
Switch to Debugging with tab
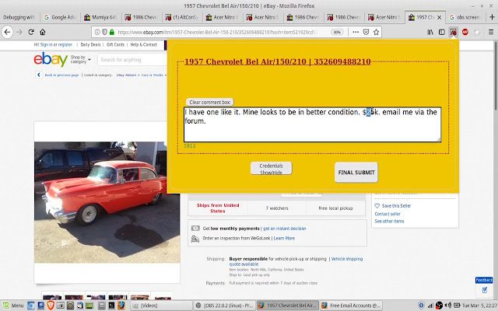tap(19, 17)
